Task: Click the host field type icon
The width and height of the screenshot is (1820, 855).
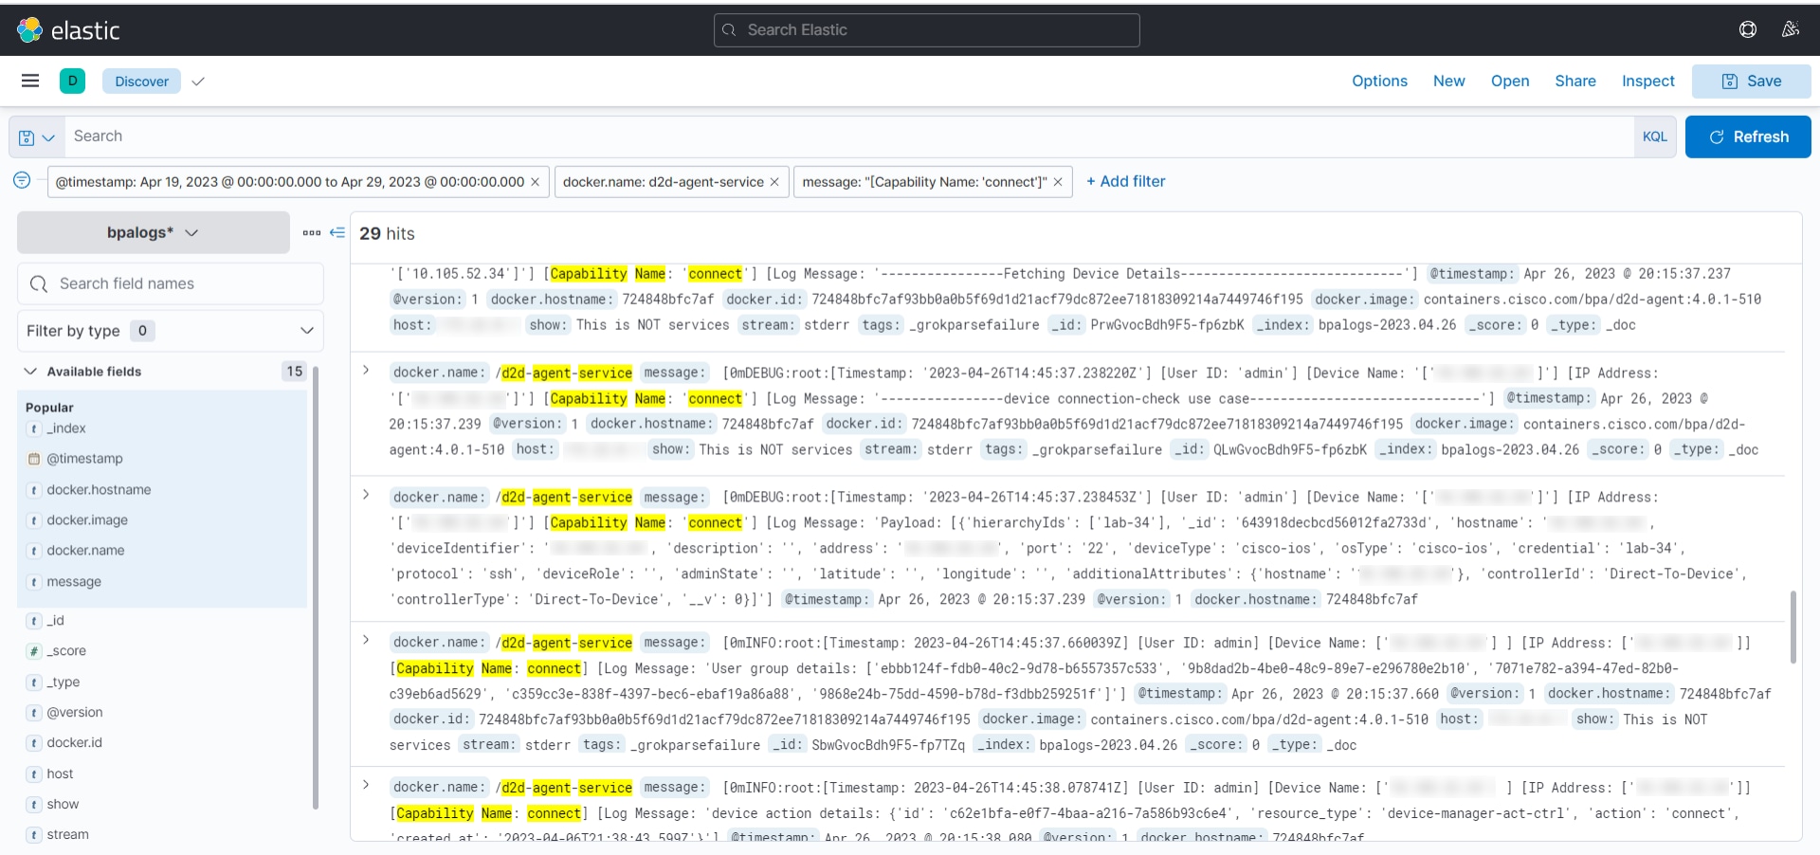Action: point(34,774)
